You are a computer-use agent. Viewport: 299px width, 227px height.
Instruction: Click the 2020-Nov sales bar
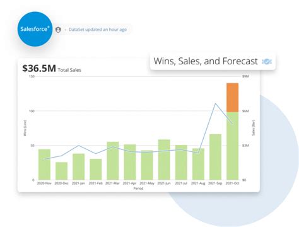(44, 165)
